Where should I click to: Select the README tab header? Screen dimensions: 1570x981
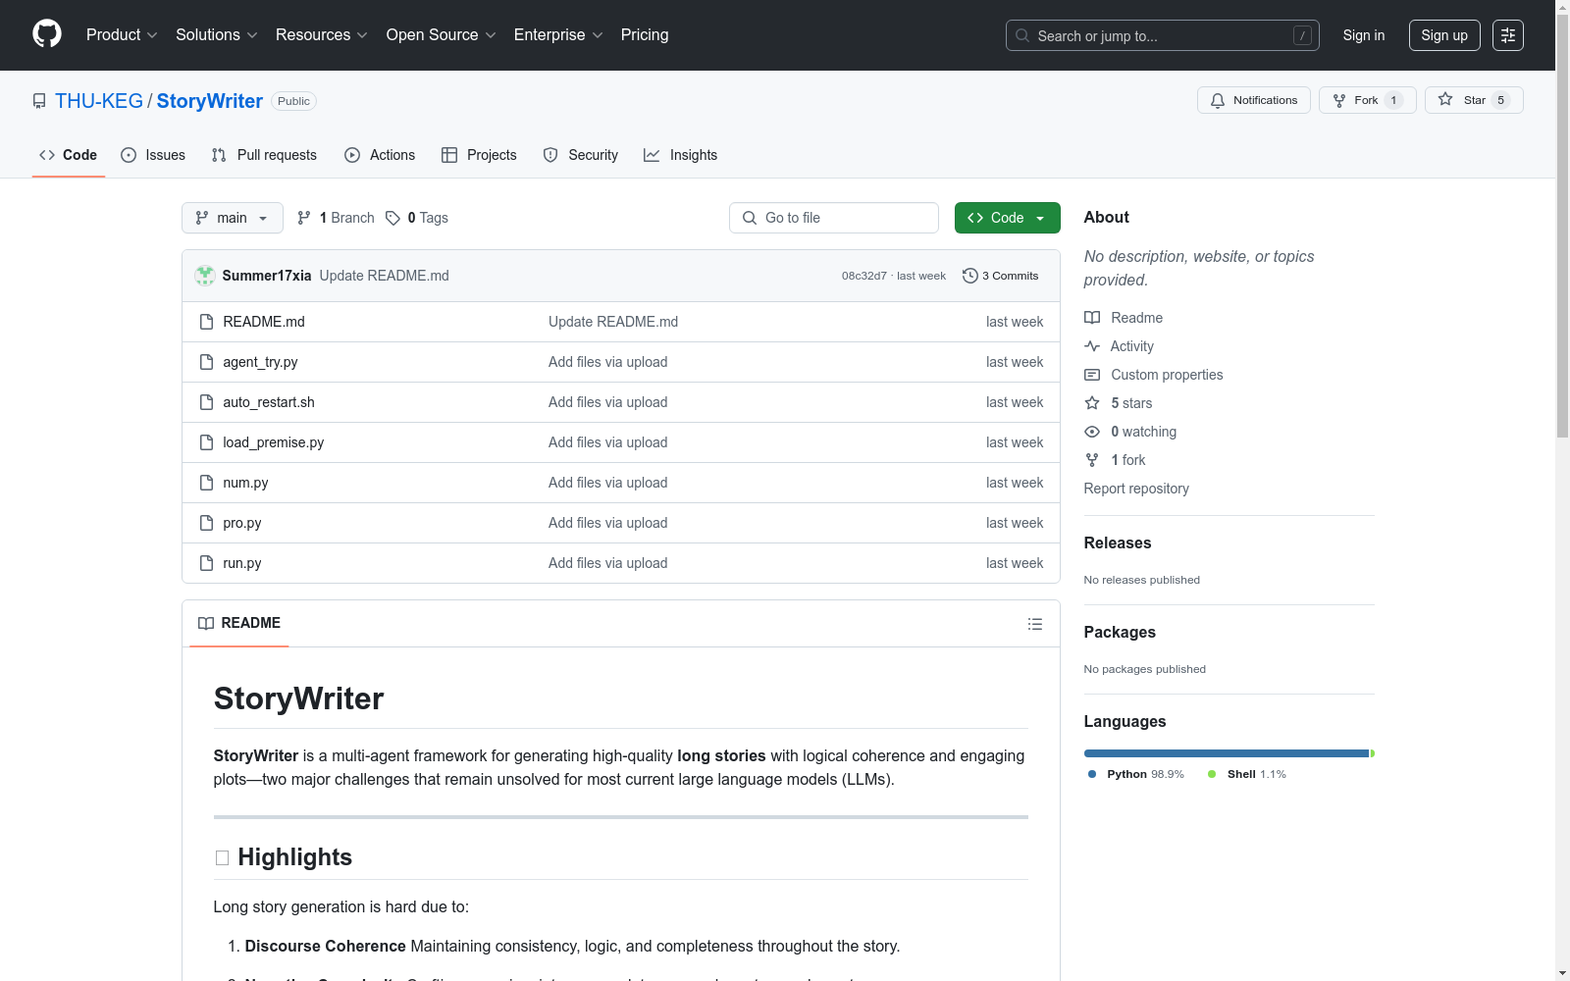[239, 624]
